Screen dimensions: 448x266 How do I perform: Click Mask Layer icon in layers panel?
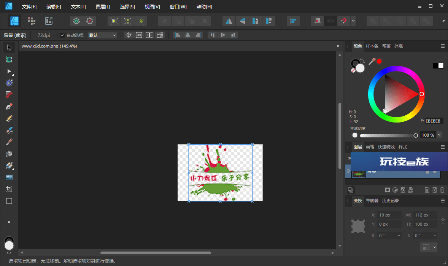pos(388,190)
